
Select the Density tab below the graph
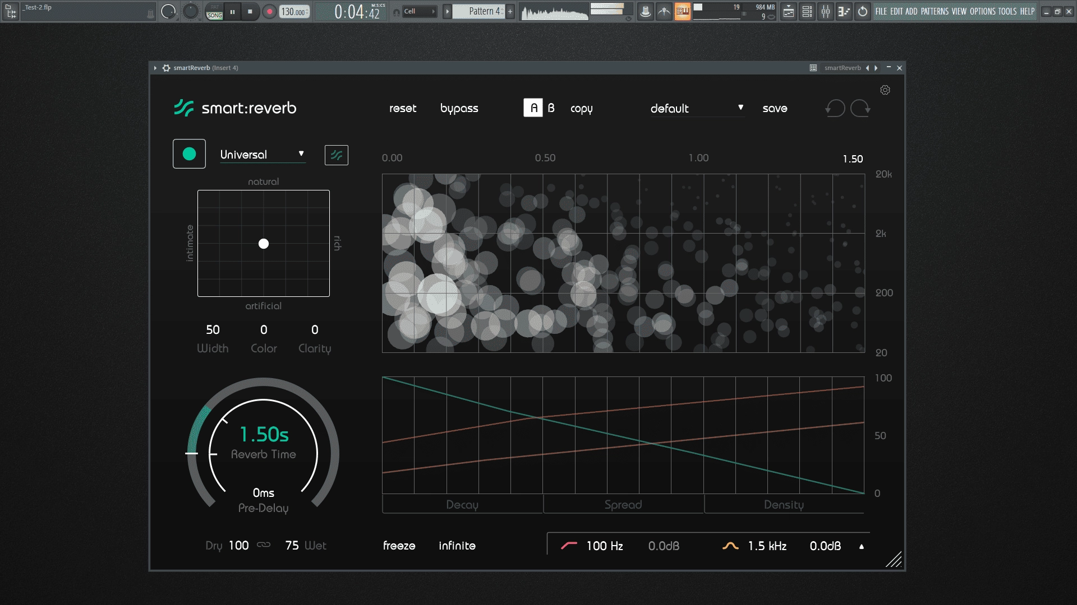(x=784, y=504)
